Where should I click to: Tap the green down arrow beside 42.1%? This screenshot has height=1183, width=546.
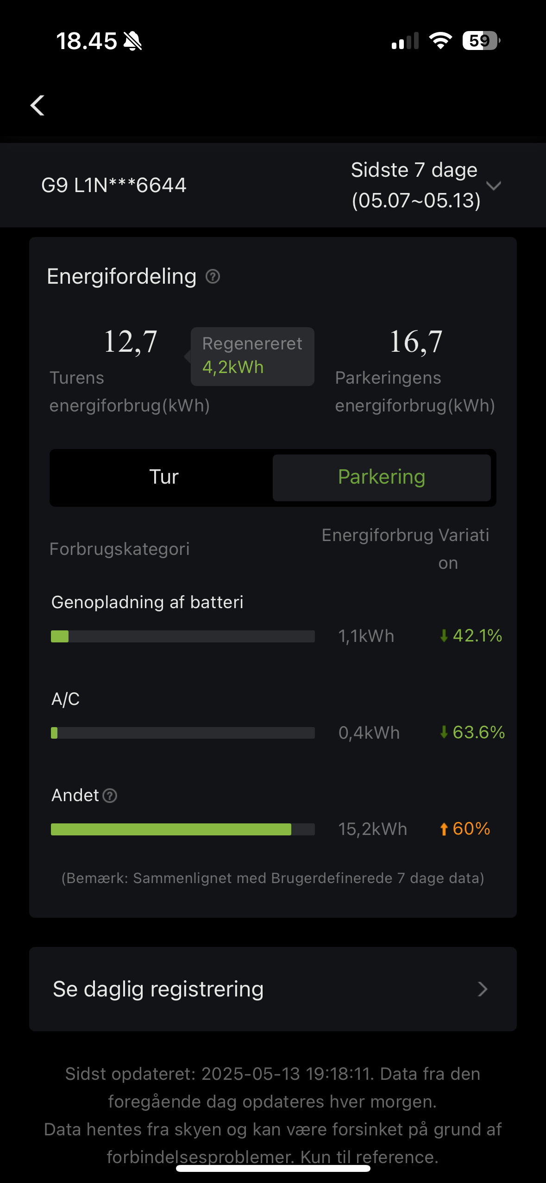pyautogui.click(x=444, y=636)
